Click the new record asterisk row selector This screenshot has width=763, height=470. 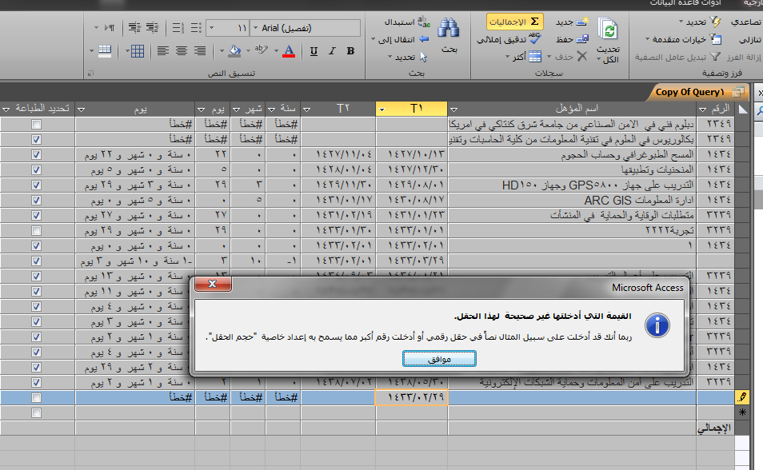[x=742, y=412]
